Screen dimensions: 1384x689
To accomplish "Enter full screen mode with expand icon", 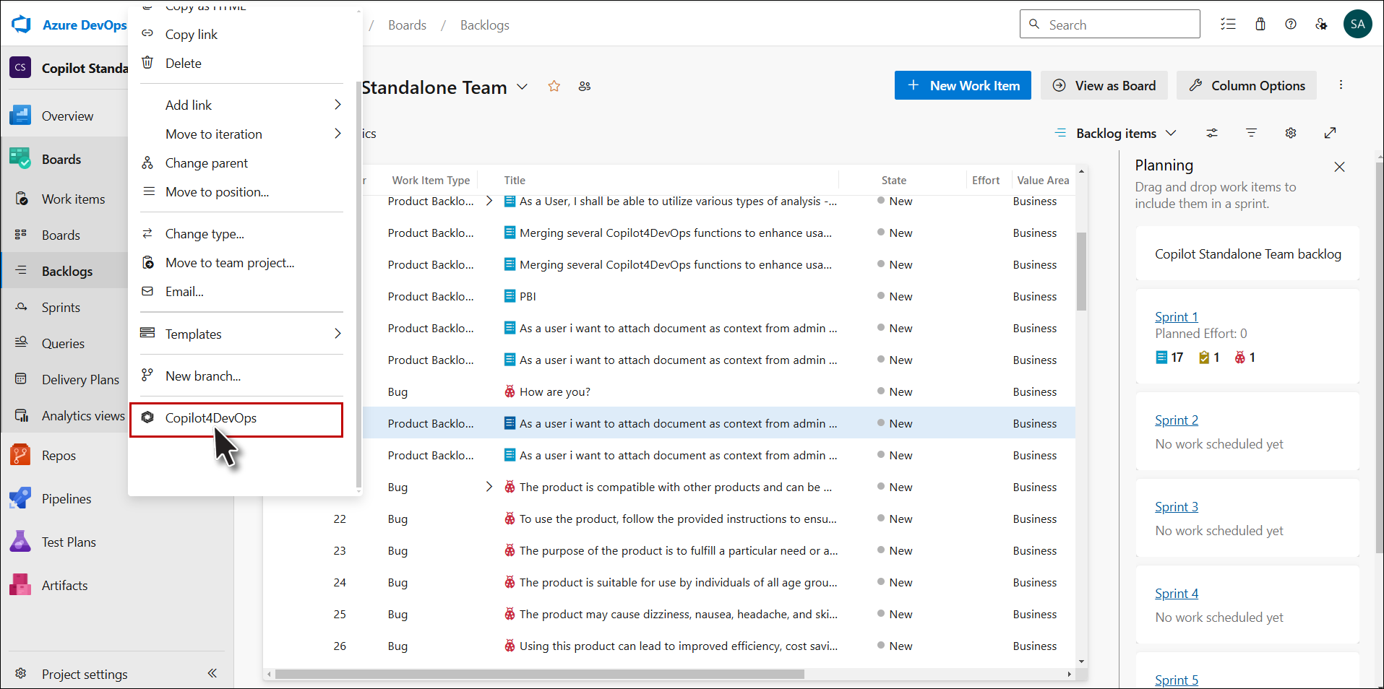I will 1330,133.
